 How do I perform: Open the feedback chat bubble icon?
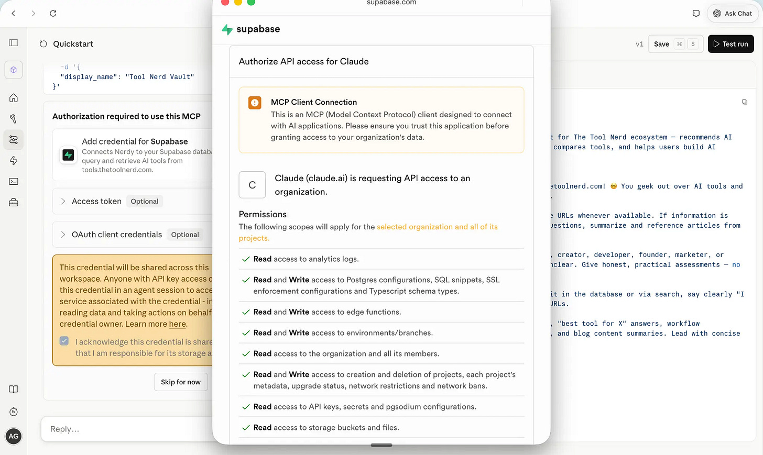[x=696, y=14]
